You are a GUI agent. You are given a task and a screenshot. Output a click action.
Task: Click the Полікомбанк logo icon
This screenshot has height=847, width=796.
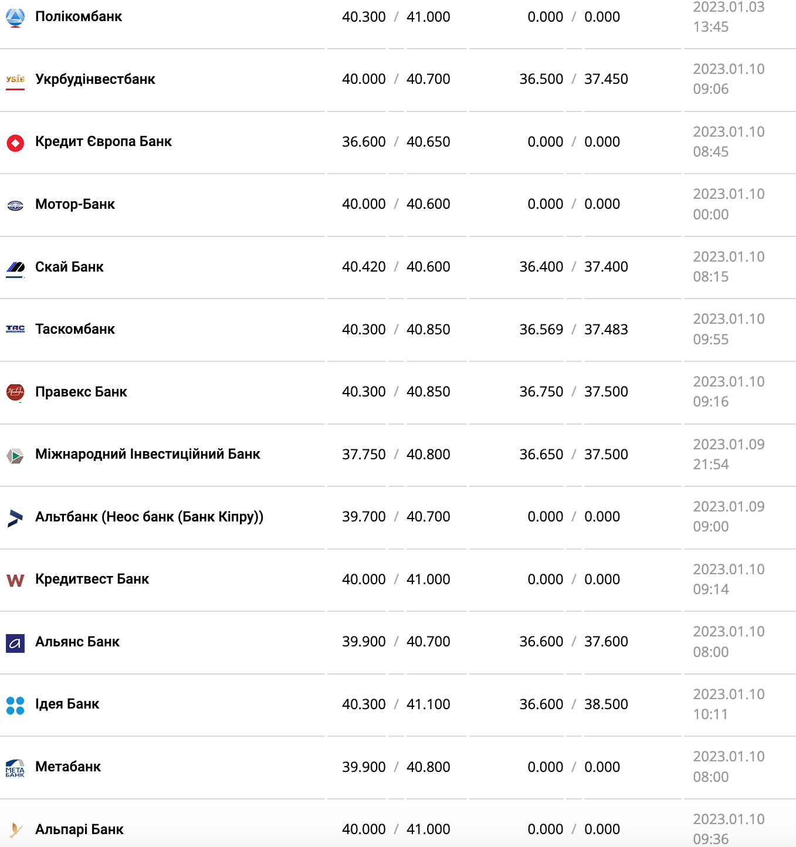click(15, 18)
